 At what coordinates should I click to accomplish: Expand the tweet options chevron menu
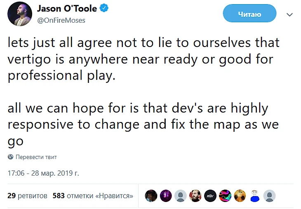pos(289,14)
